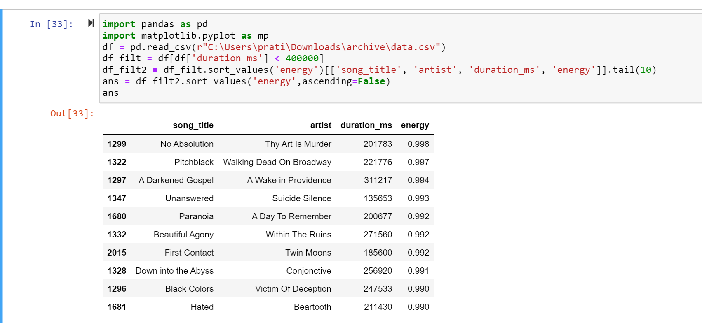Select row index 1681
The image size is (702, 323).
(x=117, y=307)
